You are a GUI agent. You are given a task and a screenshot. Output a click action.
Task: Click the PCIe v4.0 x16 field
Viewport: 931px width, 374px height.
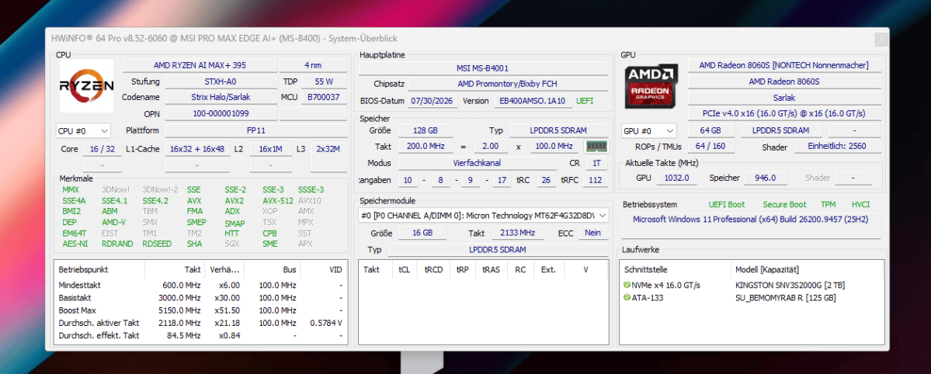783,113
